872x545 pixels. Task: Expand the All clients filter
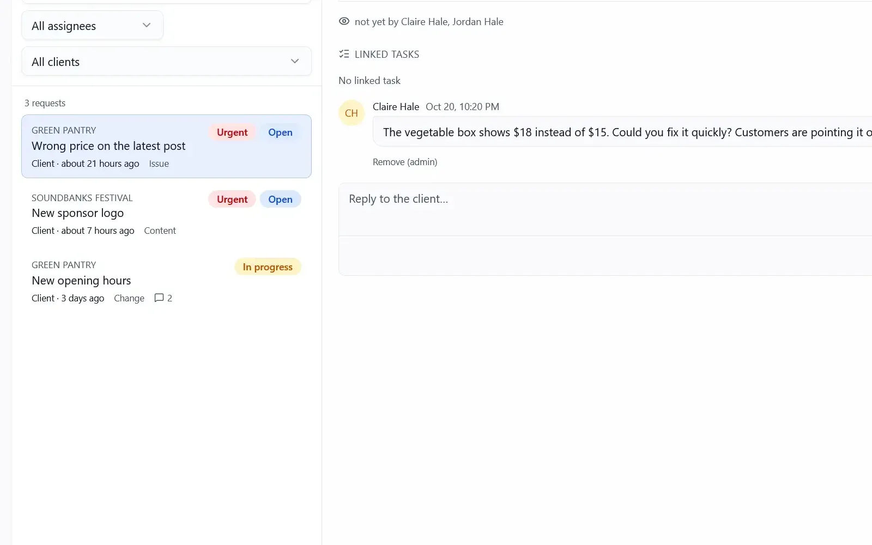tap(166, 62)
